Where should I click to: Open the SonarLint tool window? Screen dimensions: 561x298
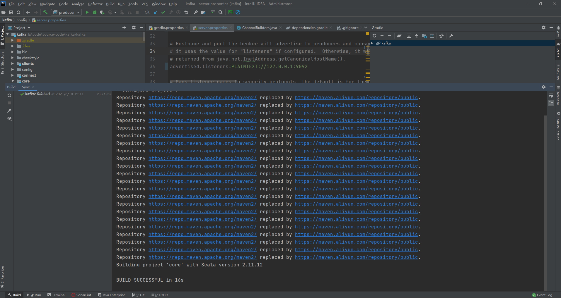81,295
